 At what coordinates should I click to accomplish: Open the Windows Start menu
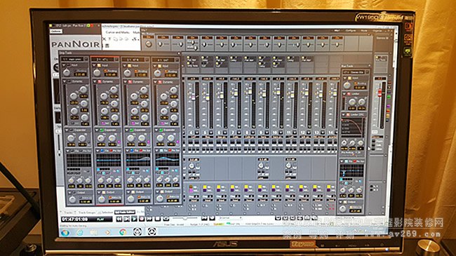[65, 233]
